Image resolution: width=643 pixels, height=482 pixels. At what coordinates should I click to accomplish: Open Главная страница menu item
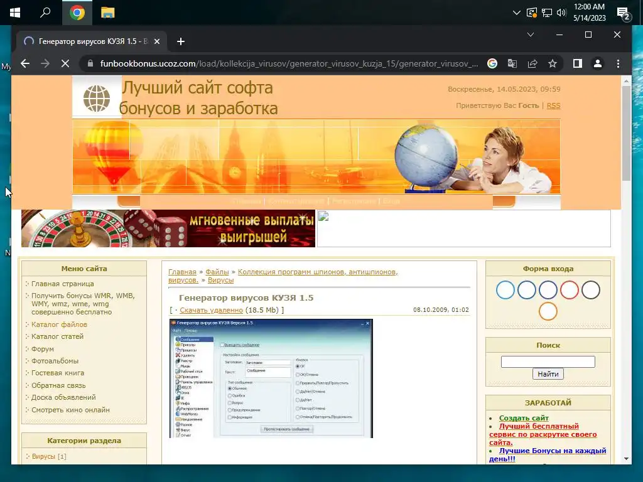[x=62, y=284]
